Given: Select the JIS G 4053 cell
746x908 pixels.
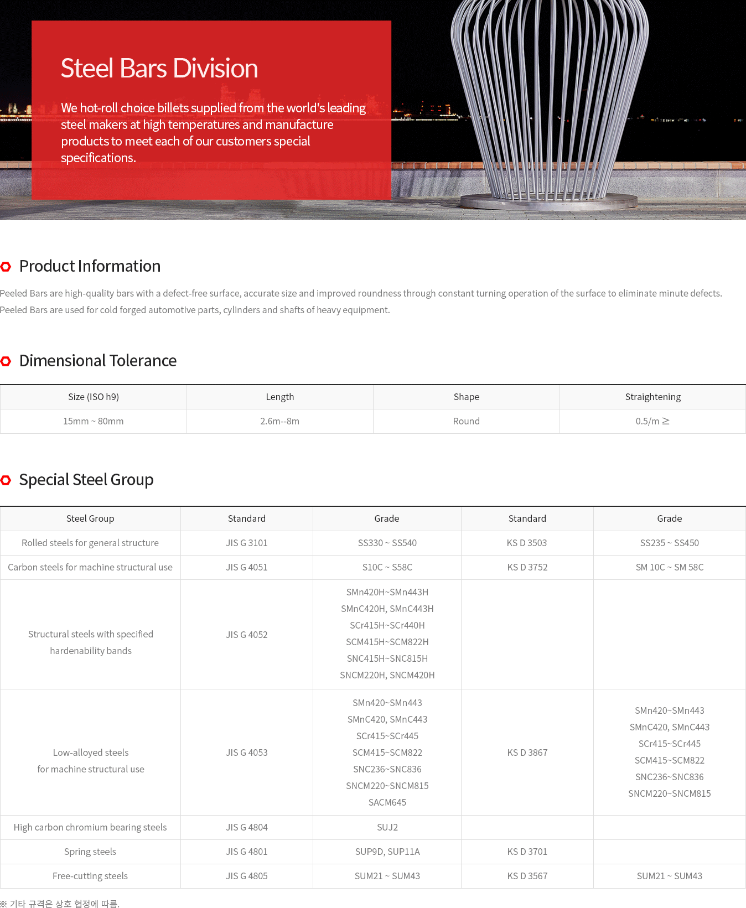Looking at the screenshot, I should pos(247,753).
